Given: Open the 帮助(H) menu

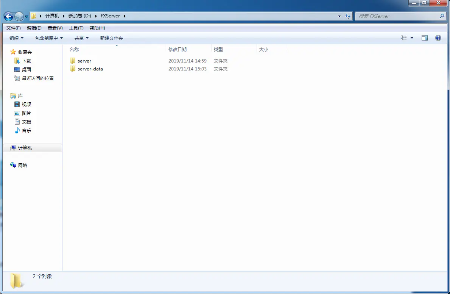Looking at the screenshot, I should point(97,28).
